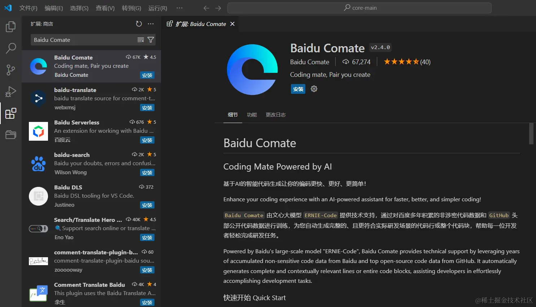
Task: Go forward in navigation history
Action: coord(218,8)
